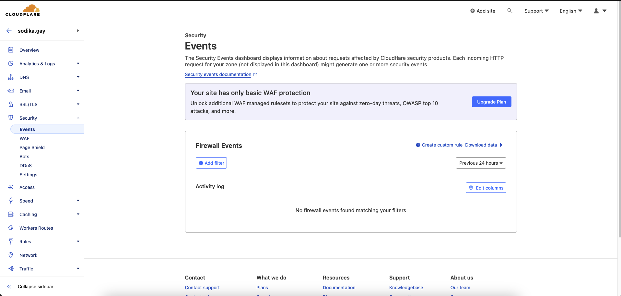Viewport: 621px width, 296px height.
Task: Expand the DNS section arrow
Action: tap(78, 77)
